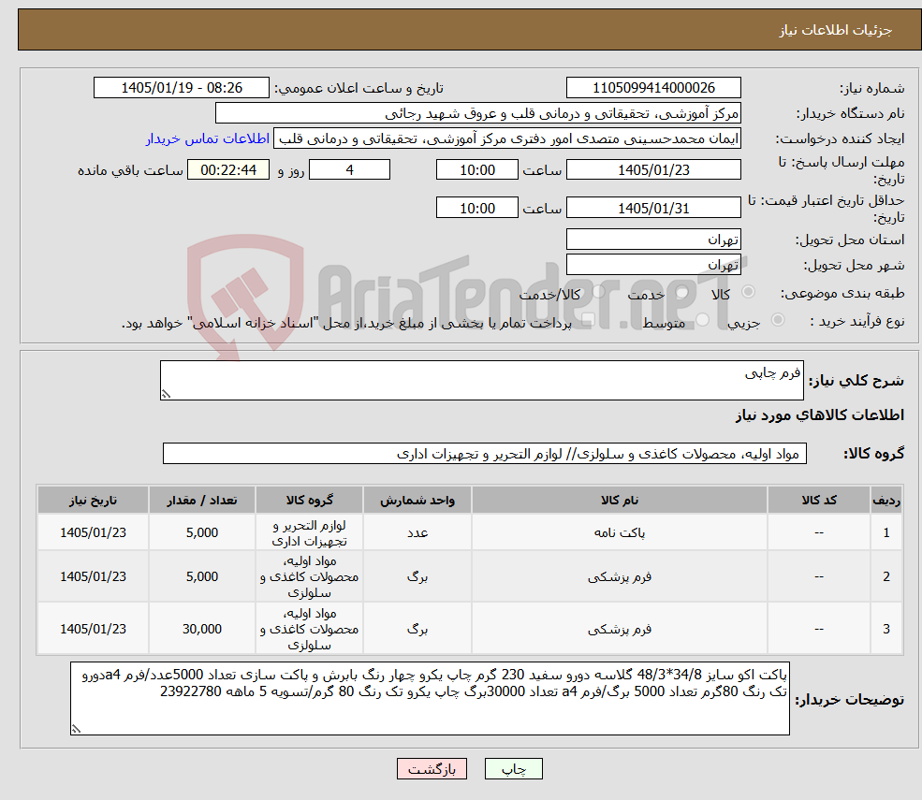Screen dimensions: 922x800
Task: Click the general description box فرم چاپی
Action: click(481, 380)
